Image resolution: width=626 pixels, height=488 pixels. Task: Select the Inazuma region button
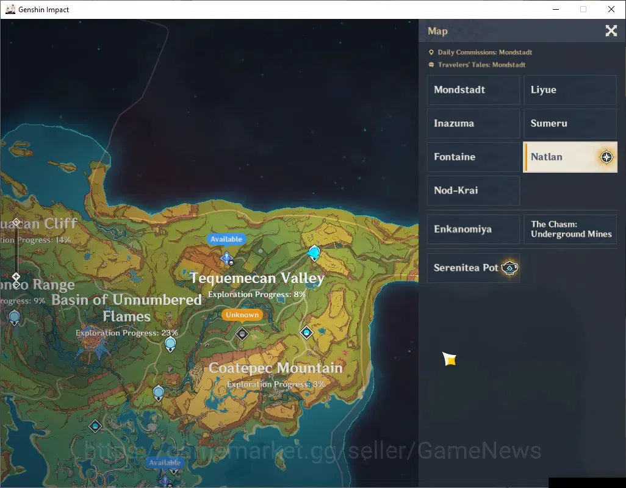pos(473,123)
